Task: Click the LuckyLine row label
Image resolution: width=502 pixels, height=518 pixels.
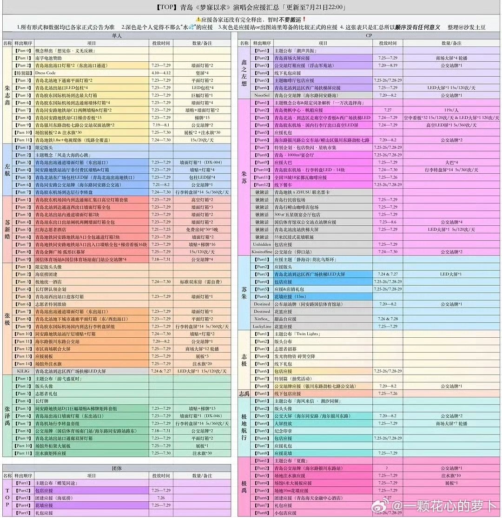Action: [x=262, y=327]
